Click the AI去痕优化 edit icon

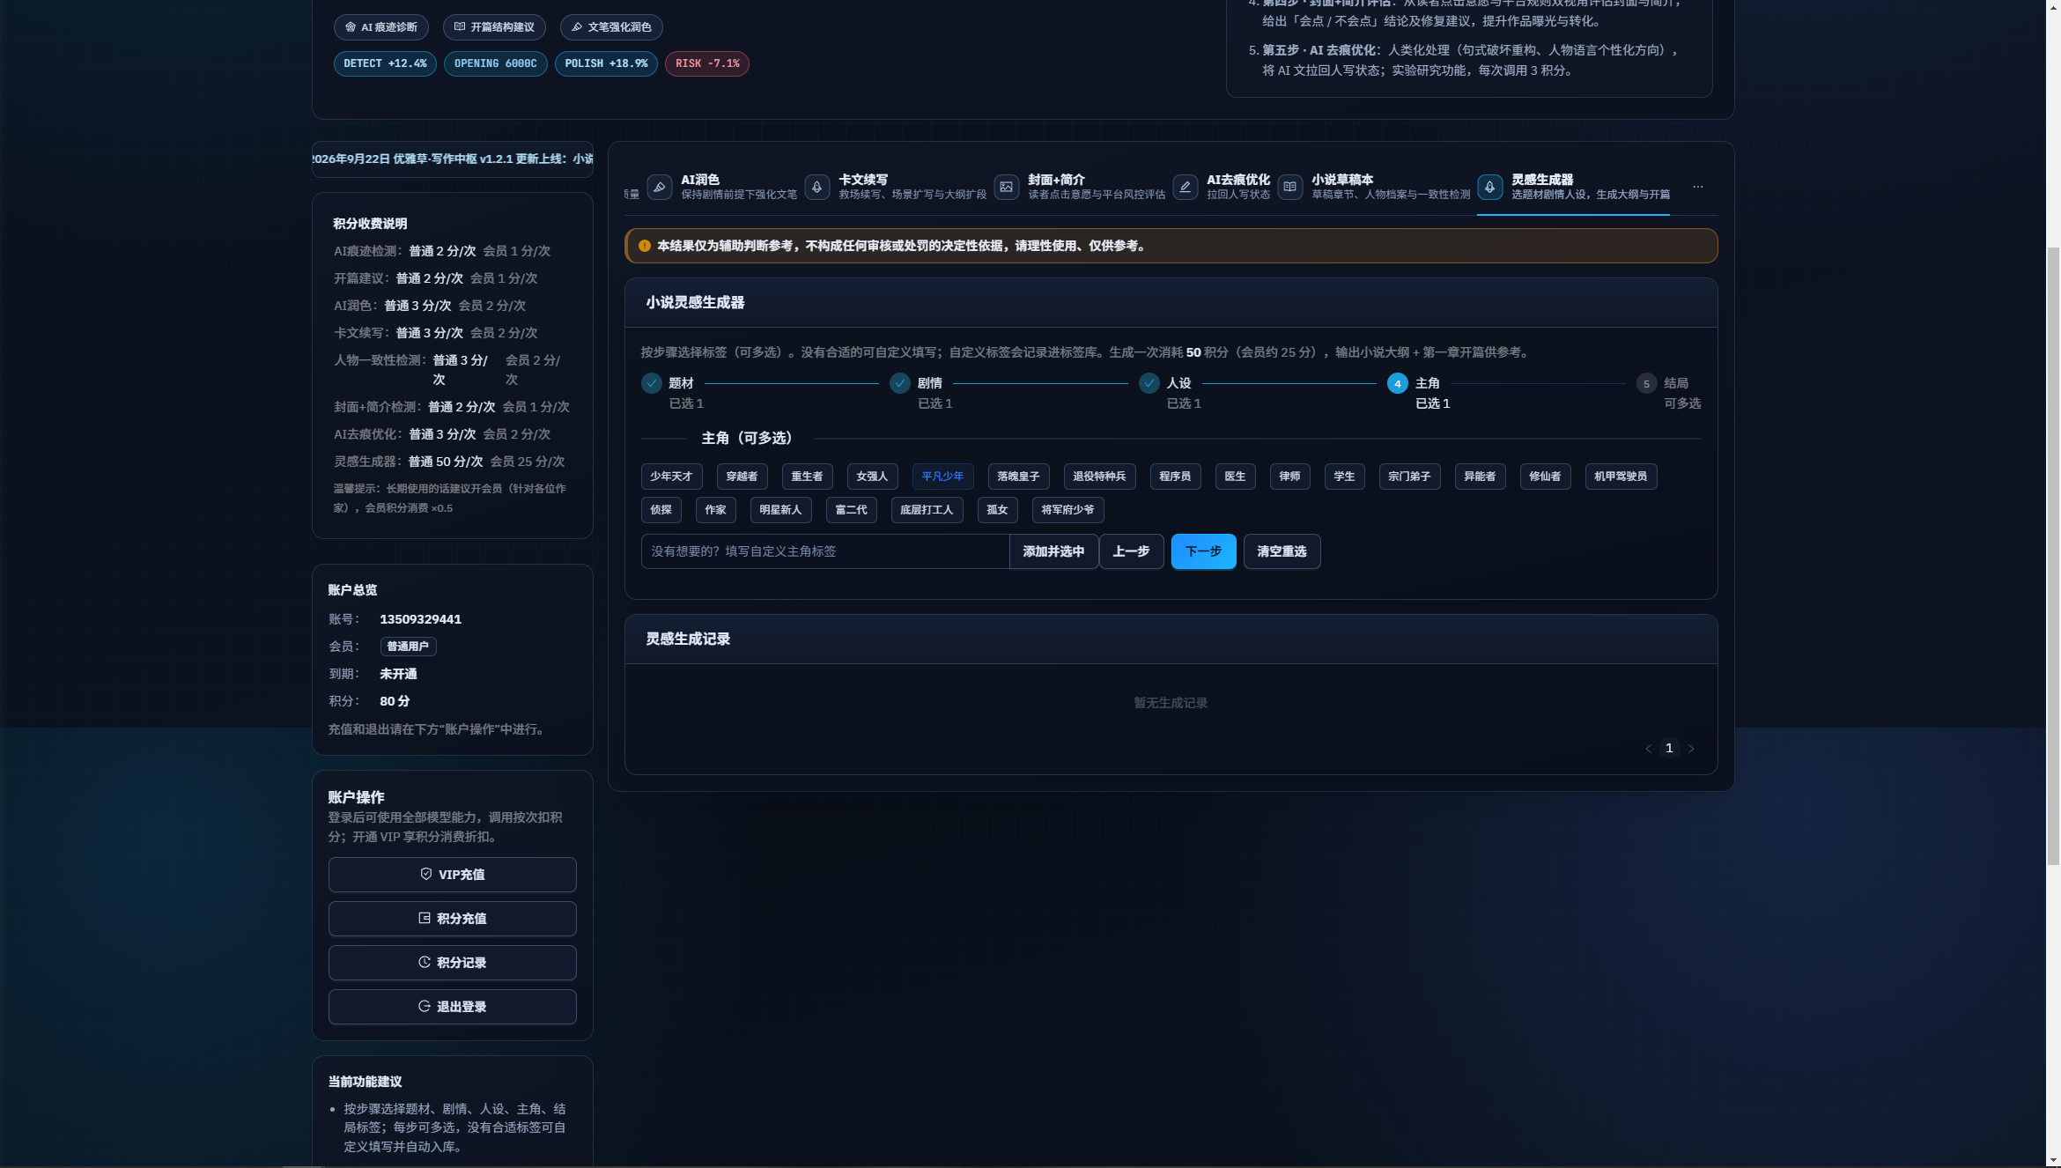pyautogui.click(x=1185, y=187)
